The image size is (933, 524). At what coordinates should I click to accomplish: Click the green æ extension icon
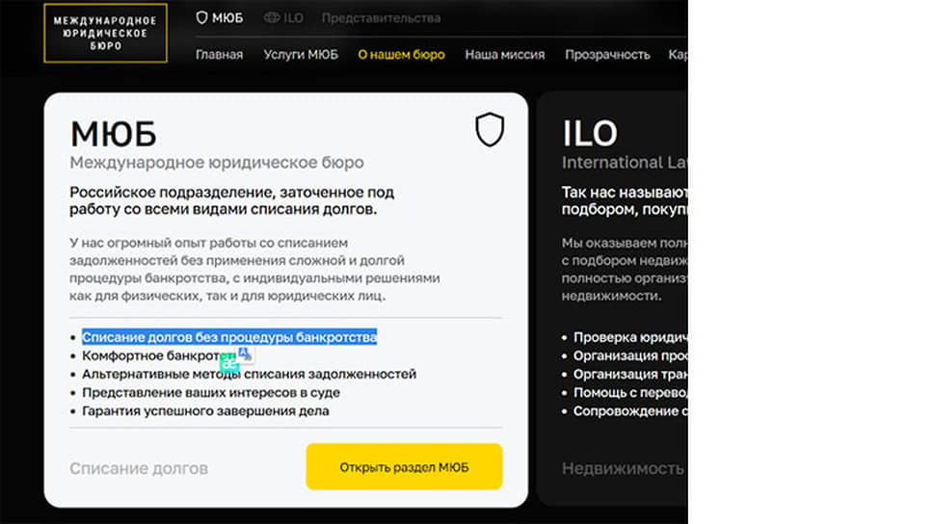229,363
